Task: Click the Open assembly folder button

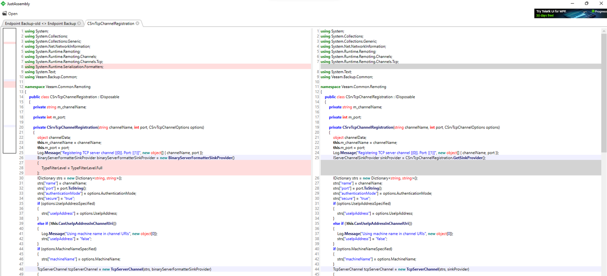Action: pos(10,14)
